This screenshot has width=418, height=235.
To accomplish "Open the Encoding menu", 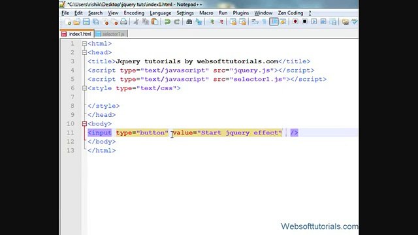I will [x=134, y=13].
